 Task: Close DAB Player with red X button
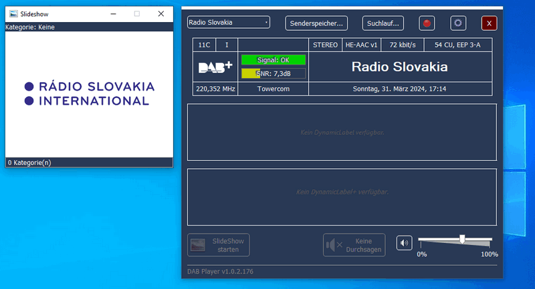[x=489, y=23]
